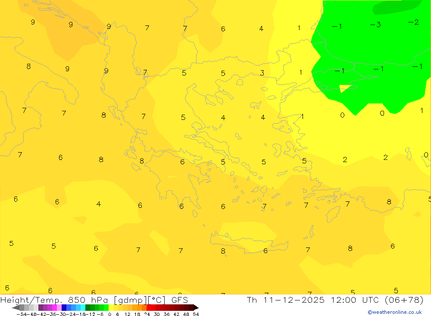
Task: Select the dark blue swatch above the -30 legend label
Action: (64, 308)
